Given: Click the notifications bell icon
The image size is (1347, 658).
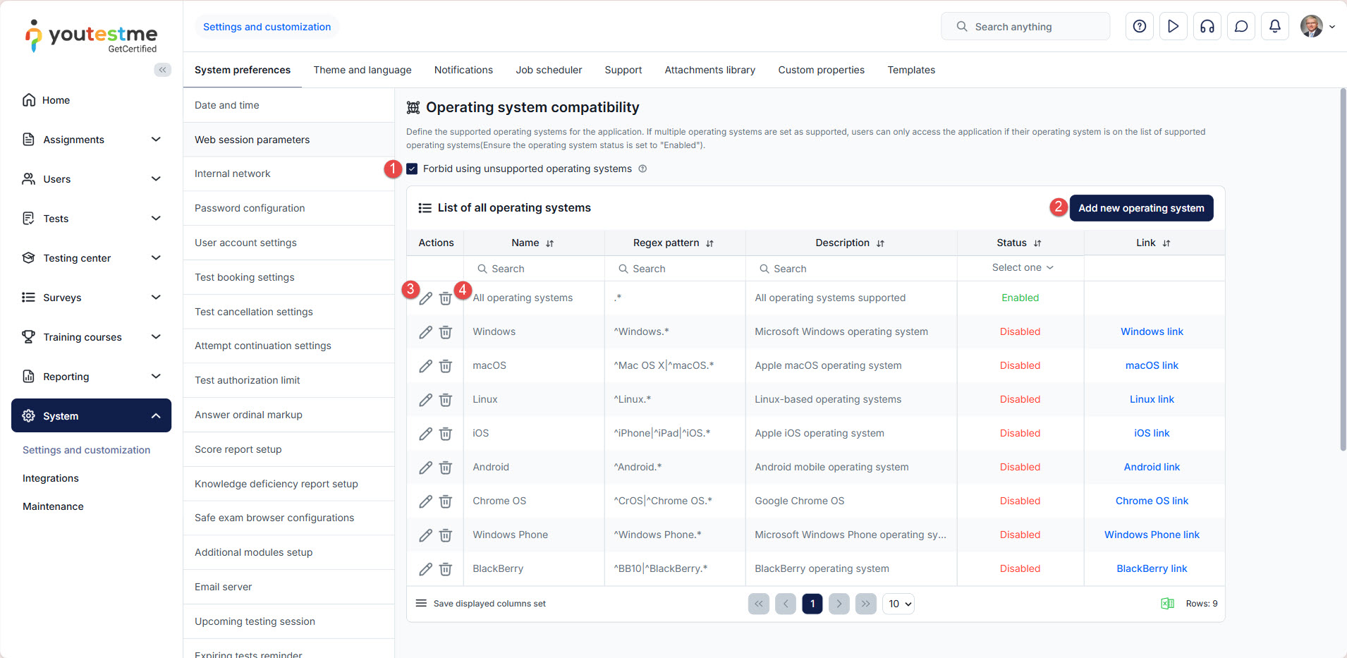Looking at the screenshot, I should pyautogui.click(x=1275, y=27).
